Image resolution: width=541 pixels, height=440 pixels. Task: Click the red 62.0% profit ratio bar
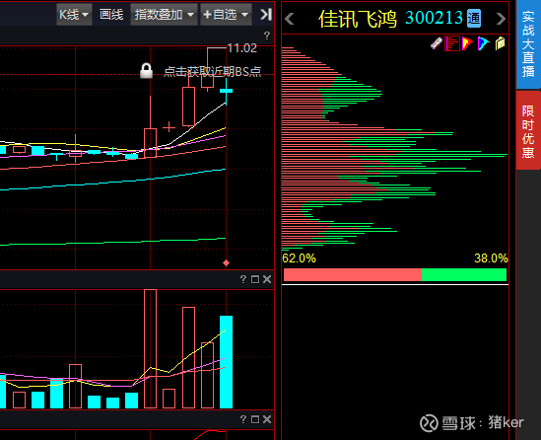pyautogui.click(x=352, y=275)
